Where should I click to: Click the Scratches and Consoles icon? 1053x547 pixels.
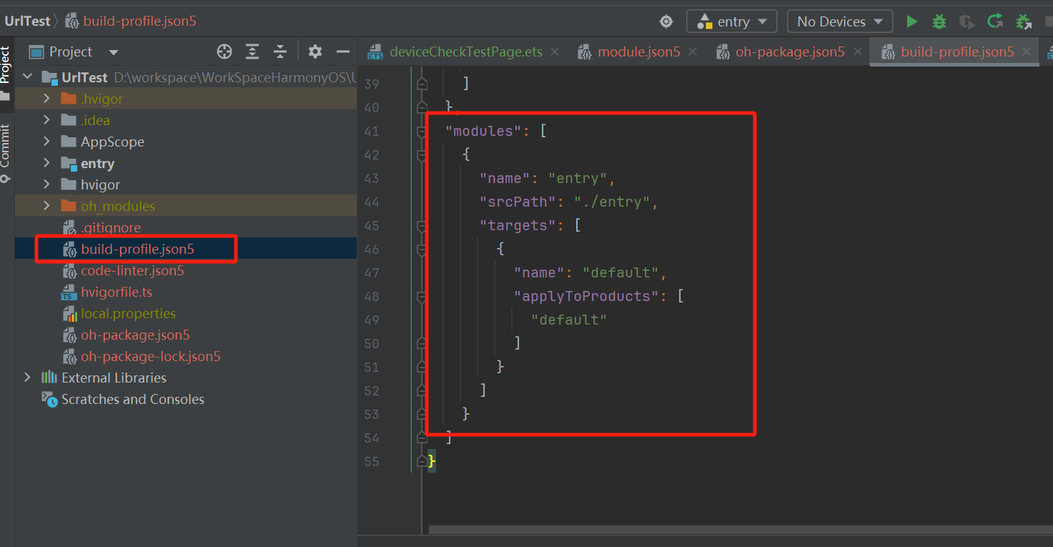coord(49,399)
